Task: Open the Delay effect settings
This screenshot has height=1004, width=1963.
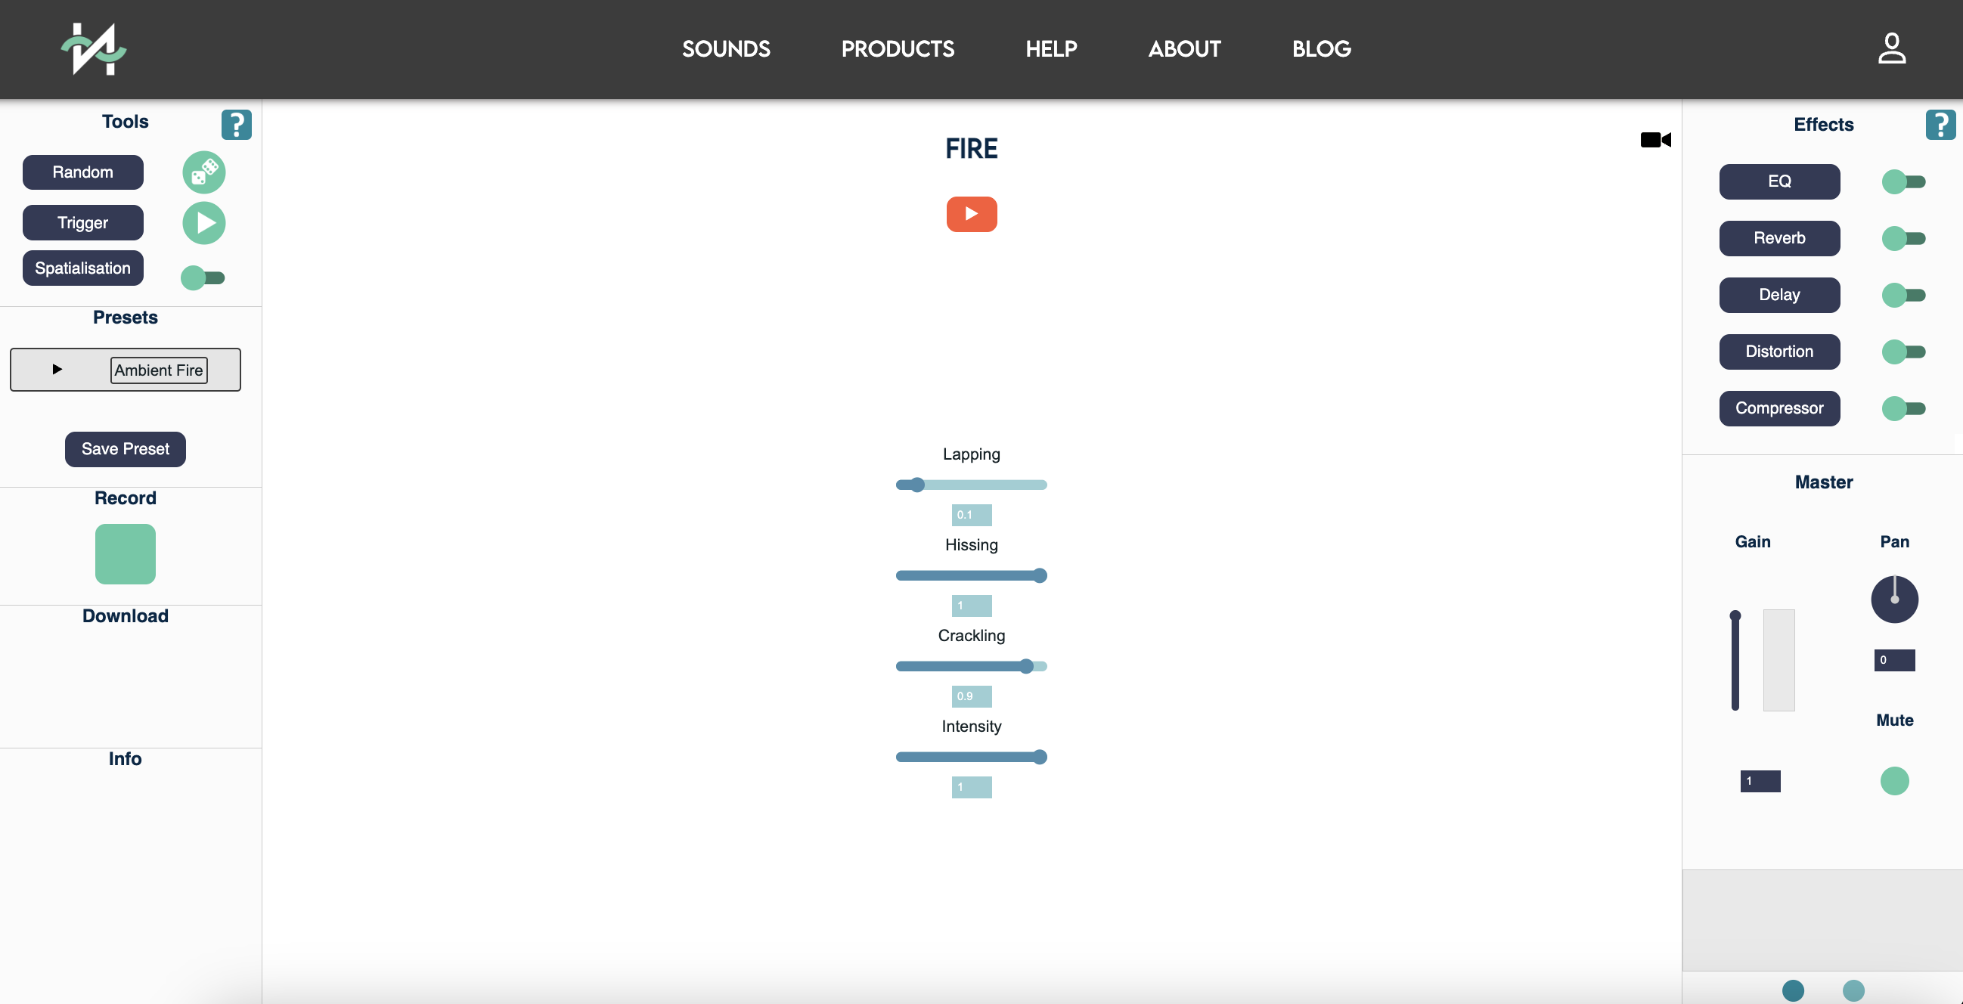Action: click(x=1779, y=295)
